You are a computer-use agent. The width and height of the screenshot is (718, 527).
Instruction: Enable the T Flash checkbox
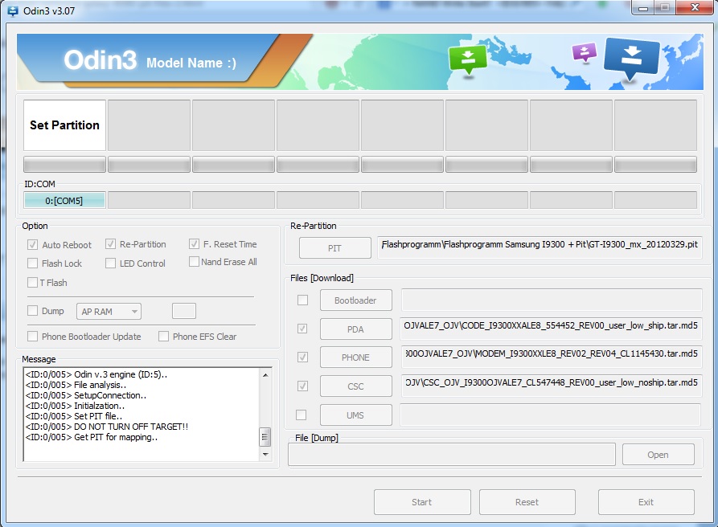point(32,282)
